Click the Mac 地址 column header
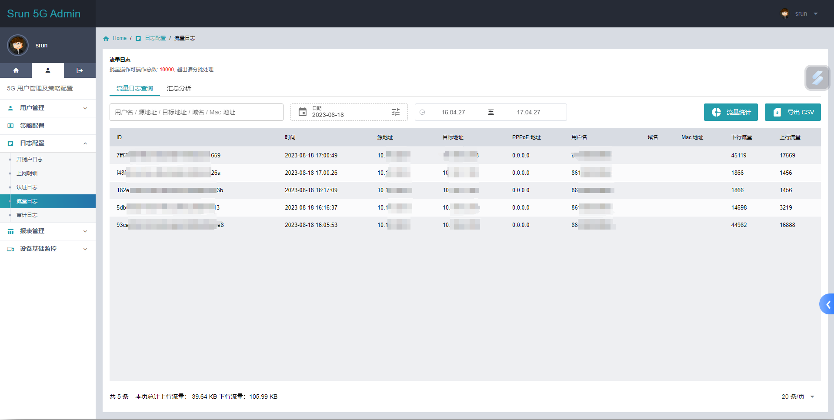Viewport: 834px width, 420px height. [692, 137]
